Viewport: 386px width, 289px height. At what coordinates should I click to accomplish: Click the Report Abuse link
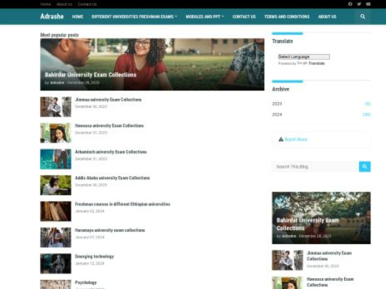pyautogui.click(x=296, y=139)
